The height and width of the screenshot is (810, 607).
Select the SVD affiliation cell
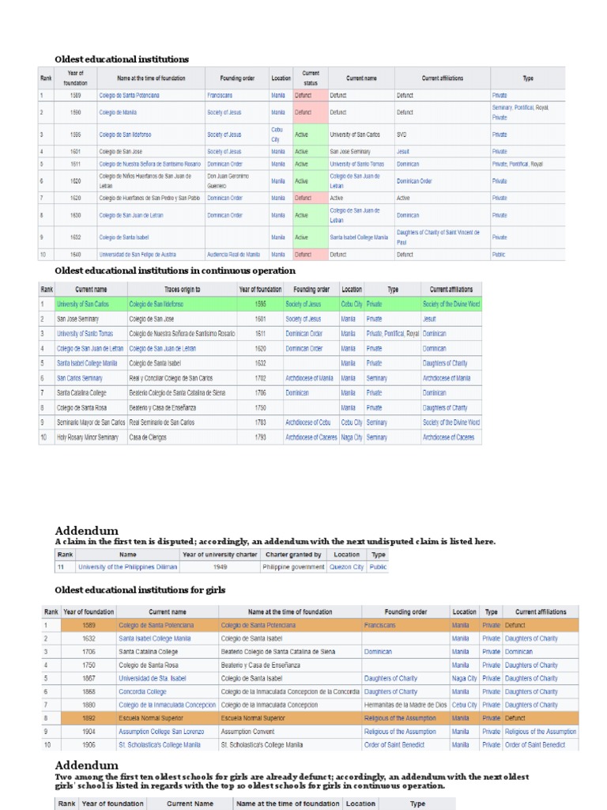pos(443,134)
